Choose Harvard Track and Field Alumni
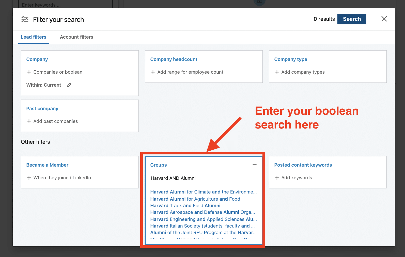Viewport: 405px width, 257px height. tap(185, 206)
